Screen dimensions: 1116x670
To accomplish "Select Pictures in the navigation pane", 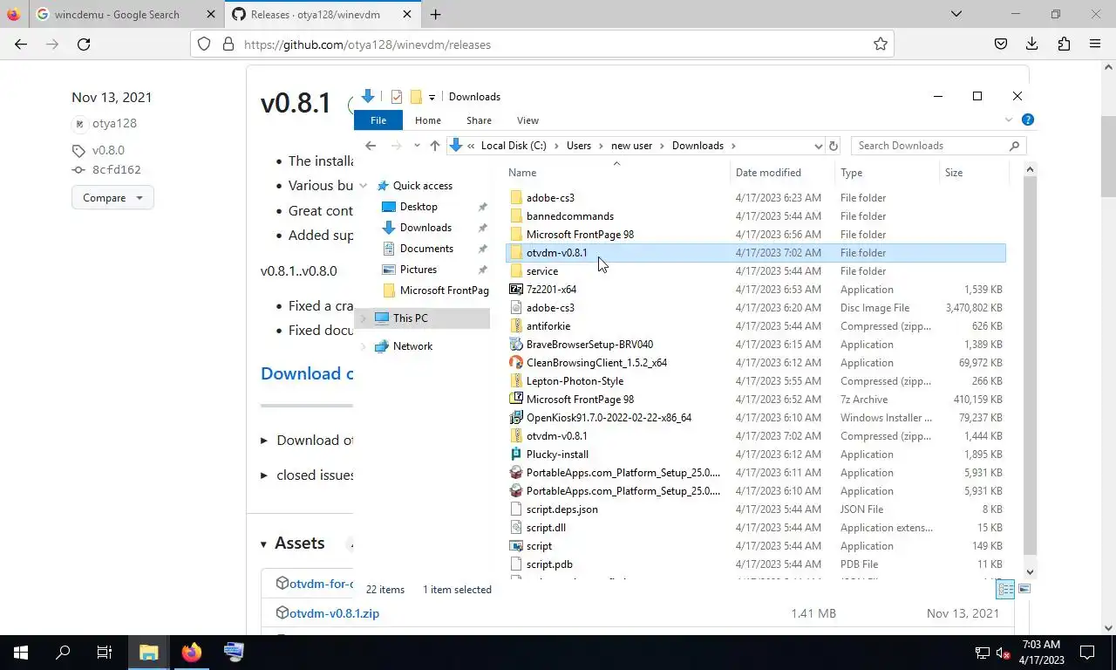I will pos(418,270).
